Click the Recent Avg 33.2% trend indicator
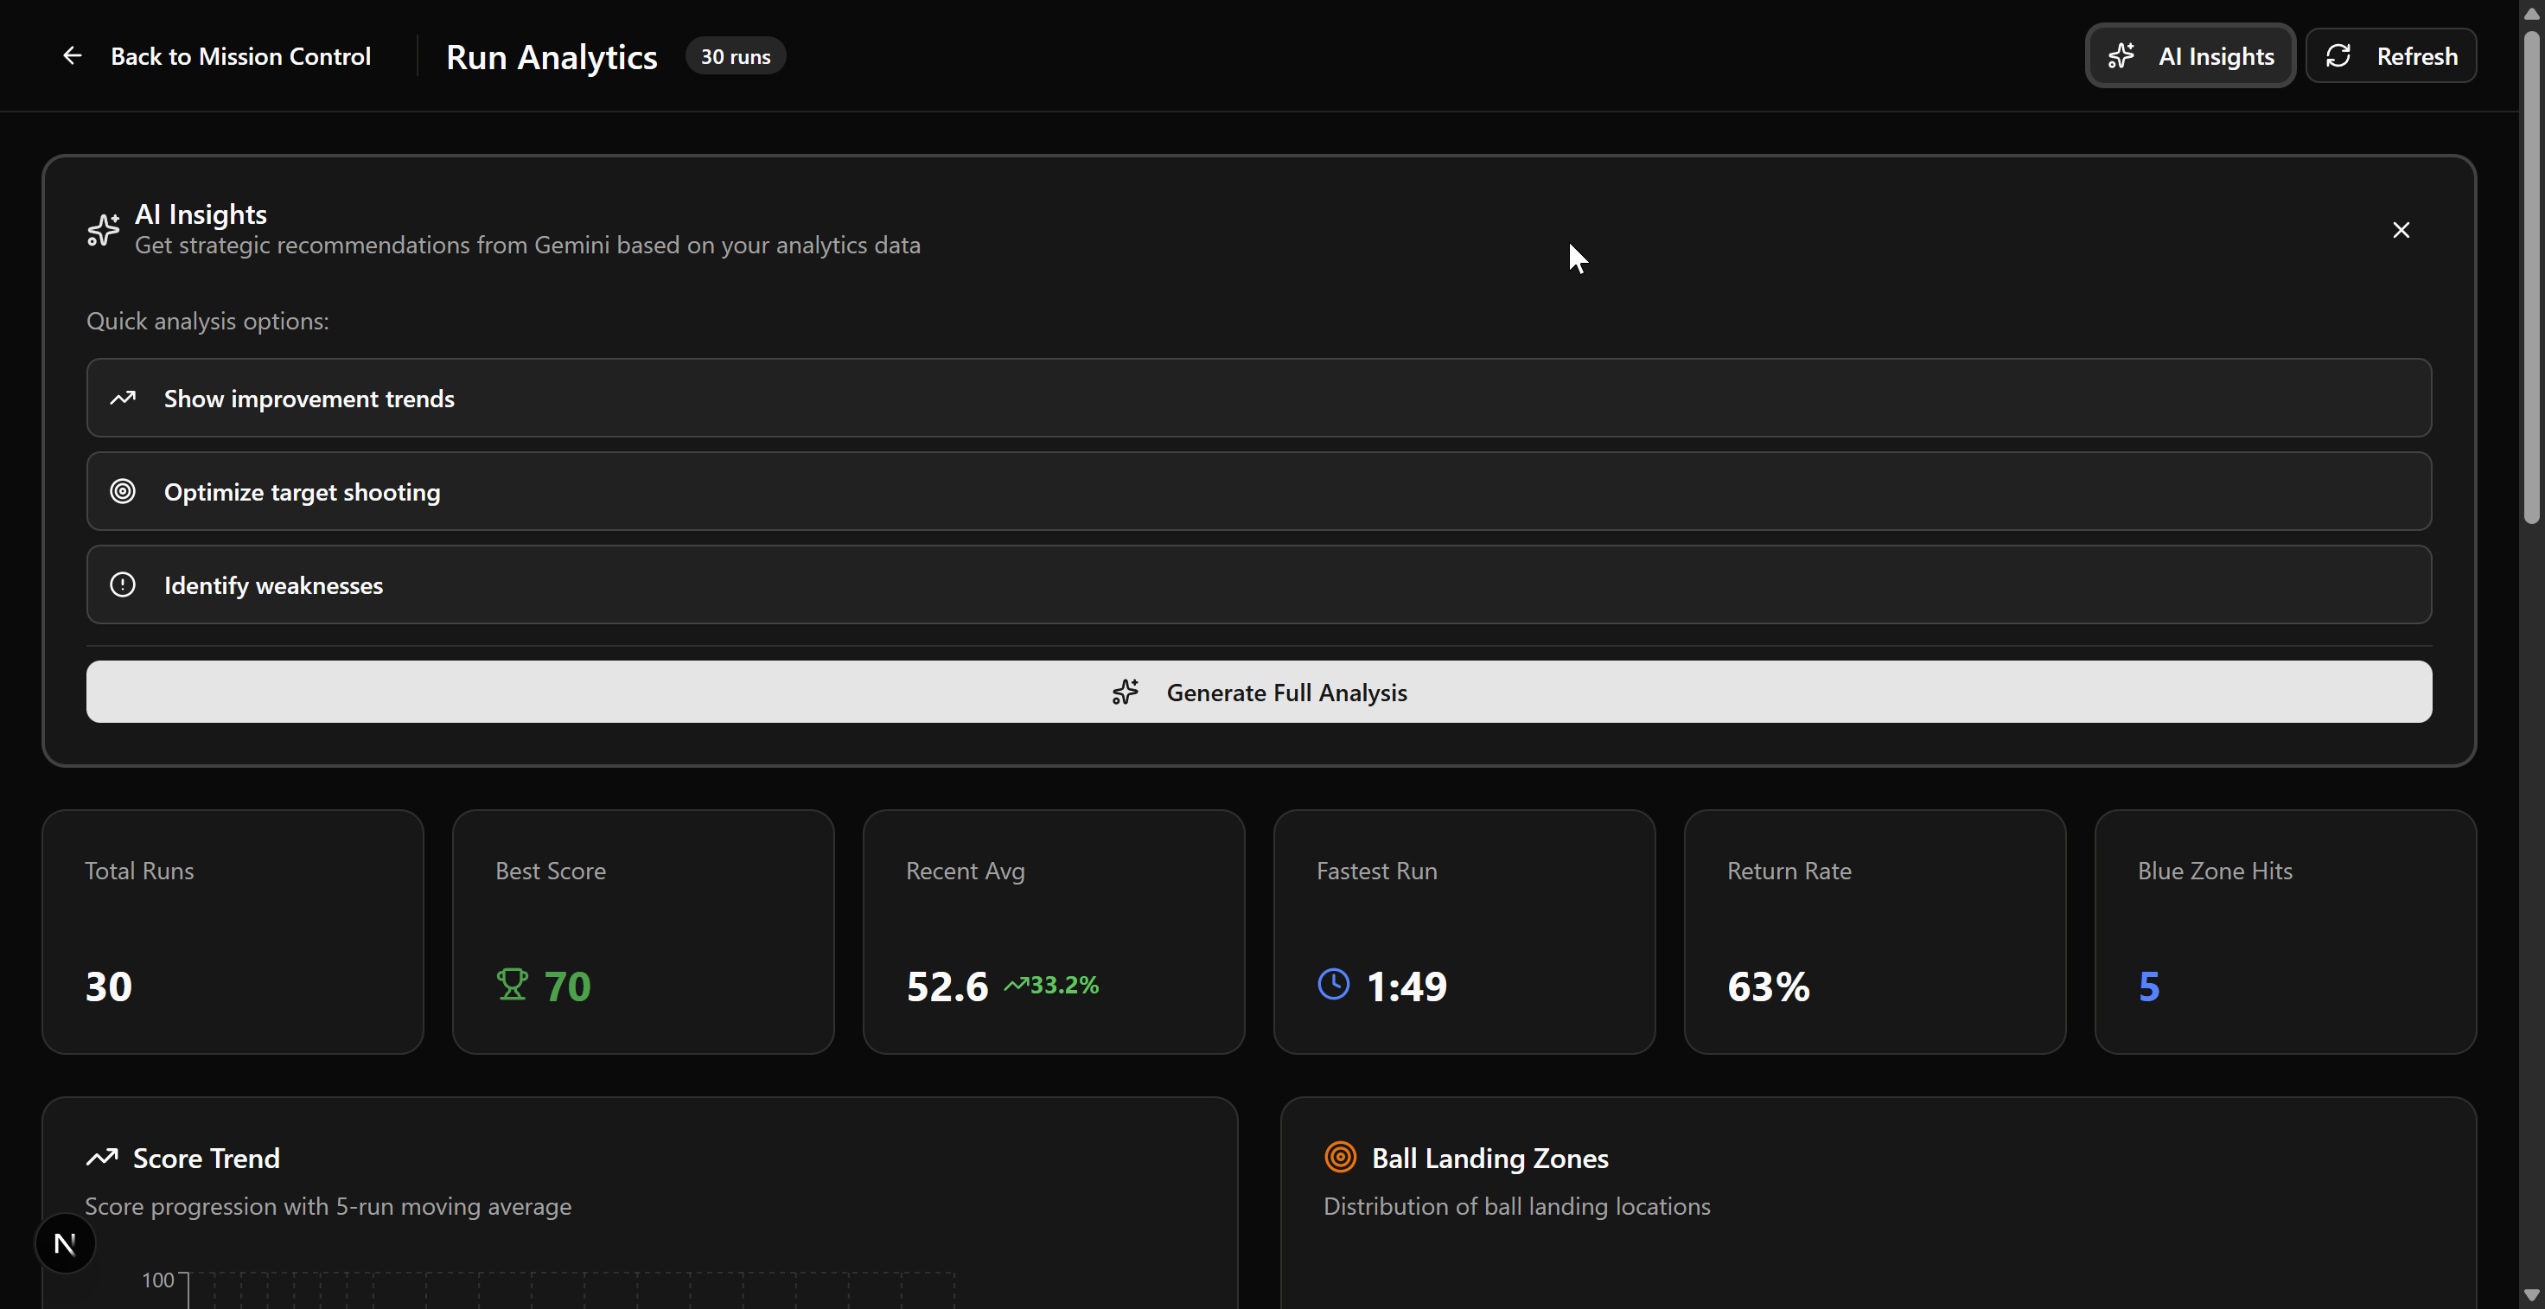Image resolution: width=2545 pixels, height=1309 pixels. pos(1051,985)
